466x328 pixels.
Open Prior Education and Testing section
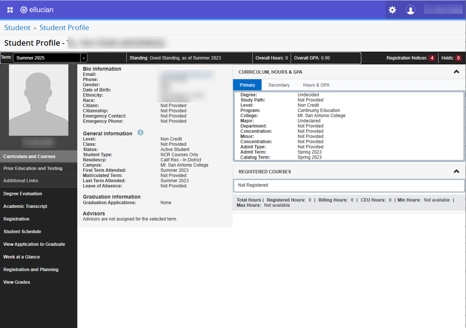click(33, 169)
